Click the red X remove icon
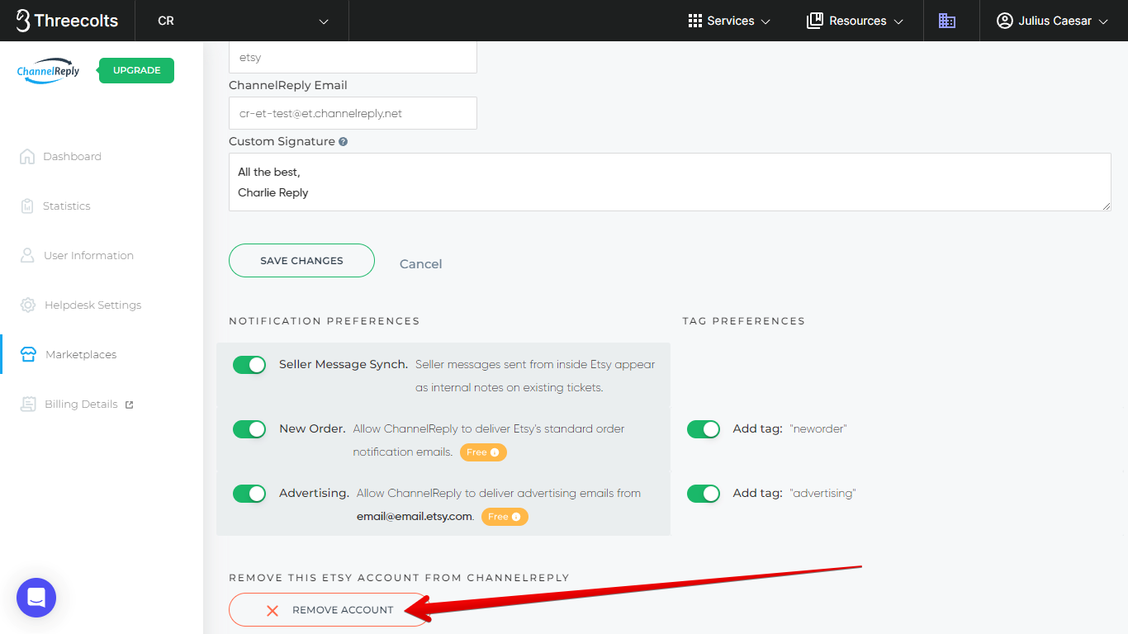The height and width of the screenshot is (634, 1128). point(273,611)
